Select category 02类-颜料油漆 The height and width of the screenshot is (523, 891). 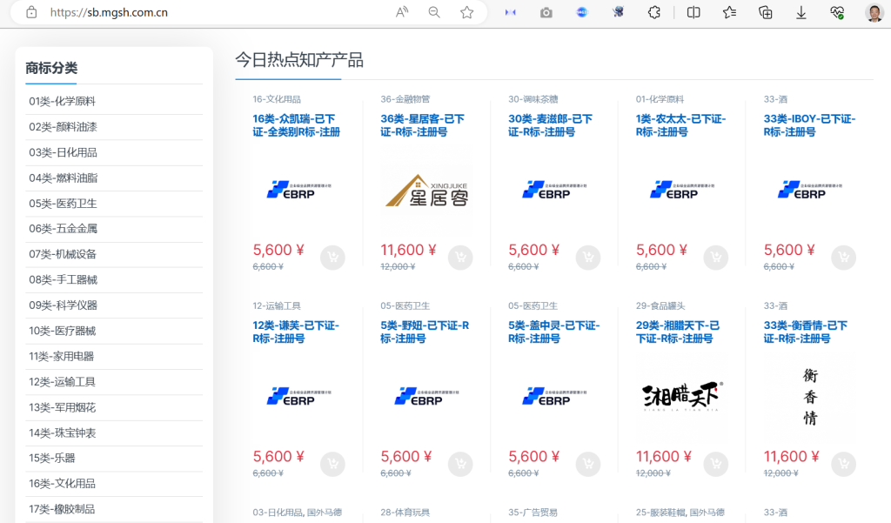tap(63, 127)
